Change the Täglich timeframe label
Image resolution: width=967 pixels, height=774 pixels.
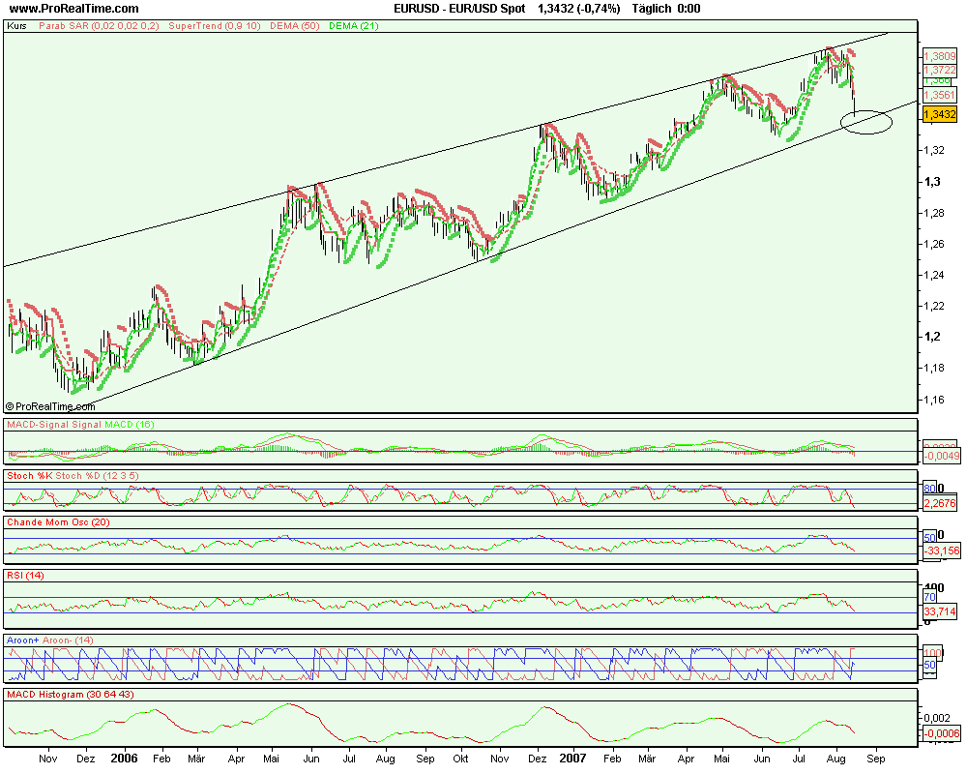coord(651,9)
